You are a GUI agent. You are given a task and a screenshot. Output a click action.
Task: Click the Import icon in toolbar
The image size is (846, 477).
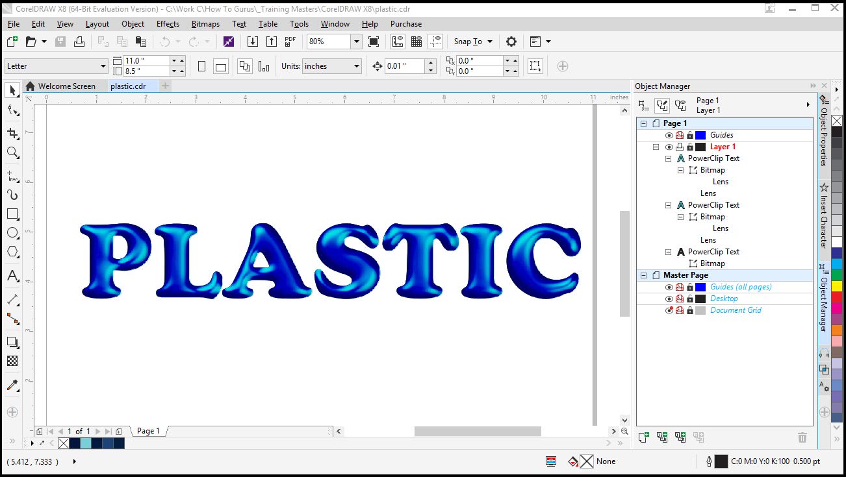click(253, 42)
